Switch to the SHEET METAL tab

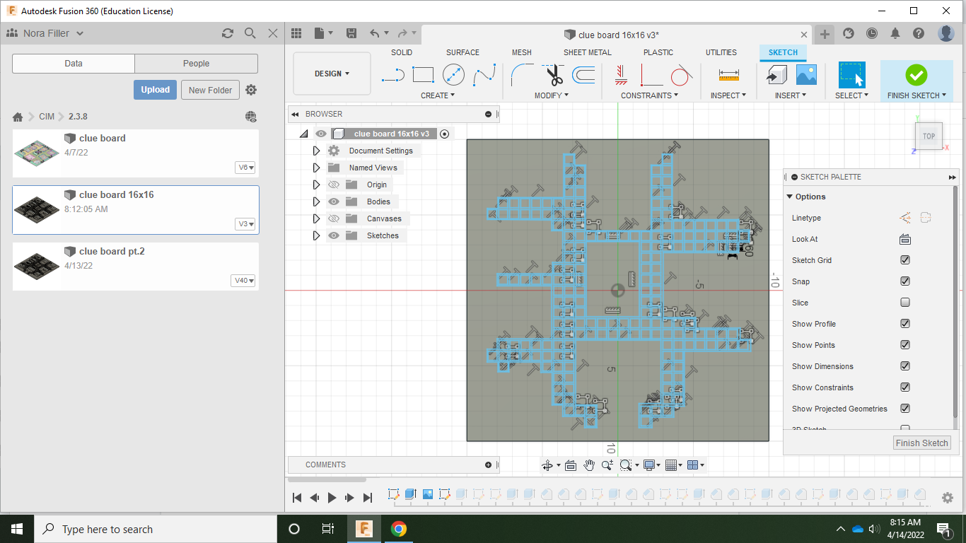pos(587,52)
